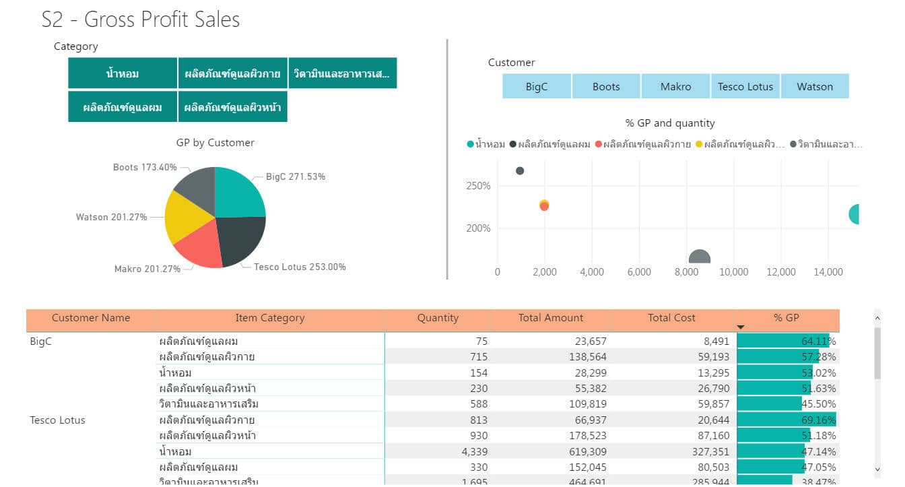Image resolution: width=905 pixels, height=487 pixels.
Task: Click the ผลิตภัณฑ์ดูแลผม legend dark marker
Action: 513,144
